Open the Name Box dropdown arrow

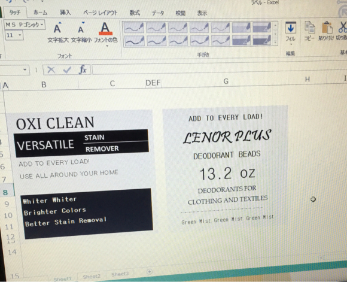pos(25,70)
